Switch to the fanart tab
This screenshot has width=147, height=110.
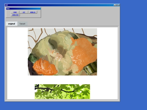pyautogui.click(x=22, y=24)
